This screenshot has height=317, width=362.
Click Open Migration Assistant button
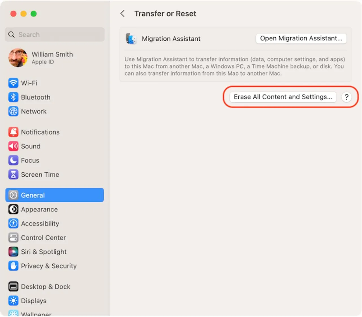[x=301, y=38]
